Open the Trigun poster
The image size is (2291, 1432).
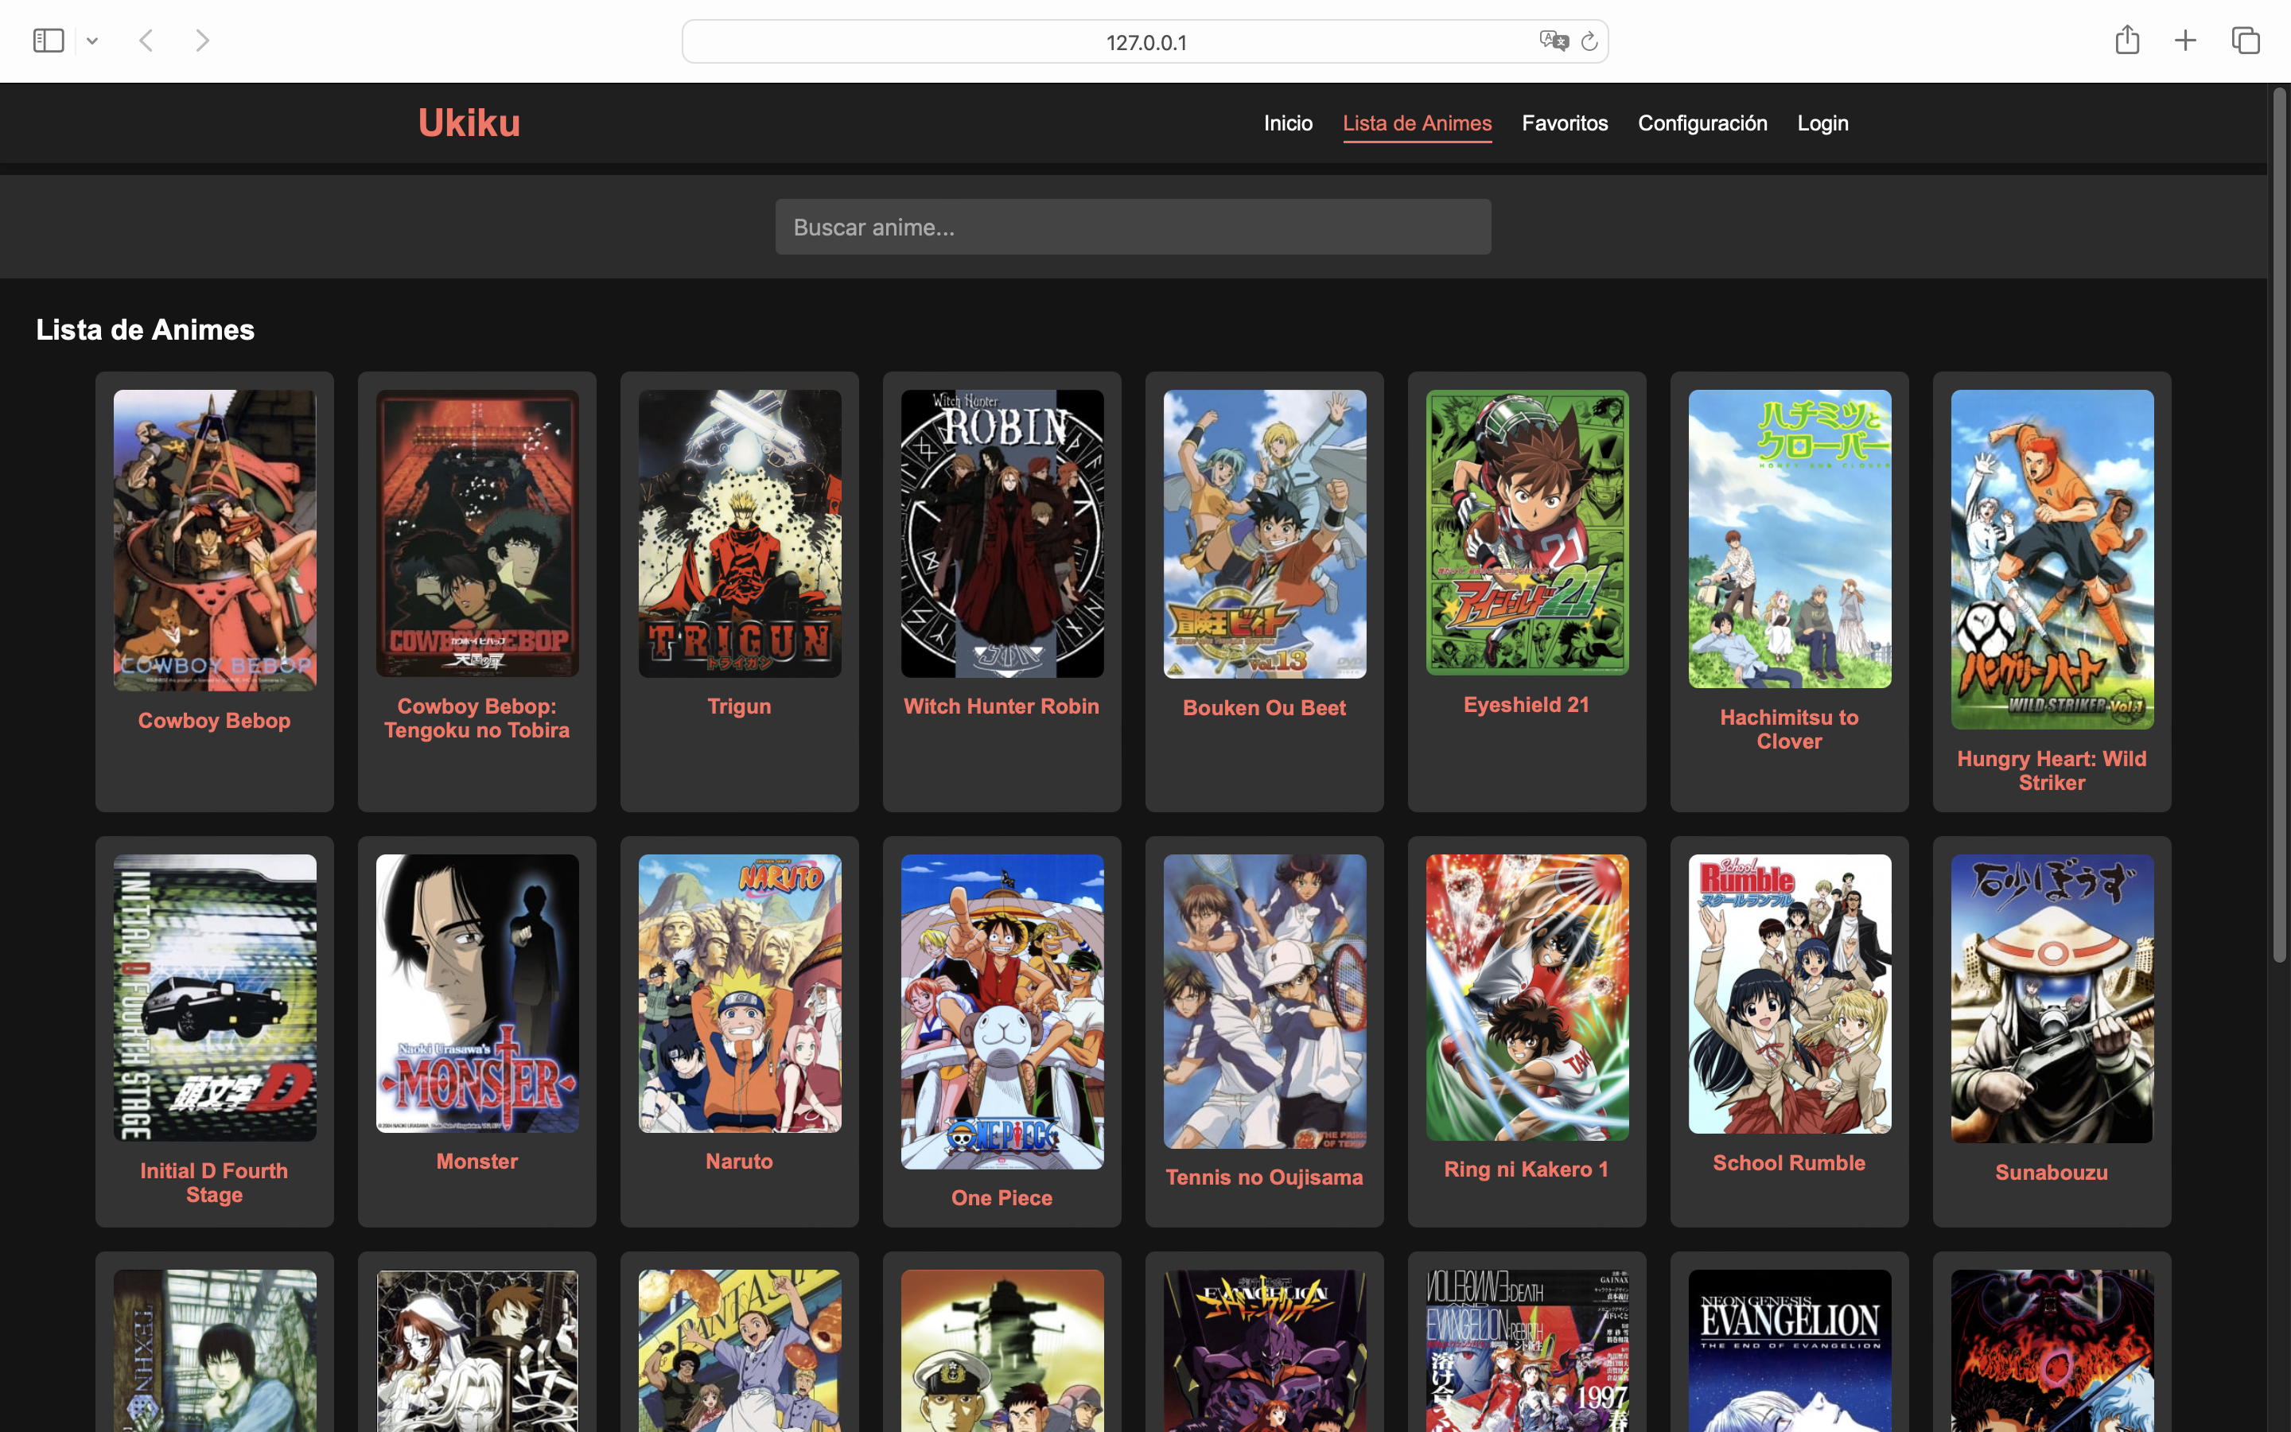739,533
